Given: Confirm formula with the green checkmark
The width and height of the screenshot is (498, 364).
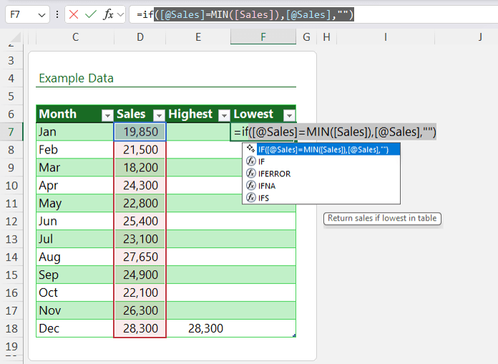Looking at the screenshot, I should pos(91,14).
